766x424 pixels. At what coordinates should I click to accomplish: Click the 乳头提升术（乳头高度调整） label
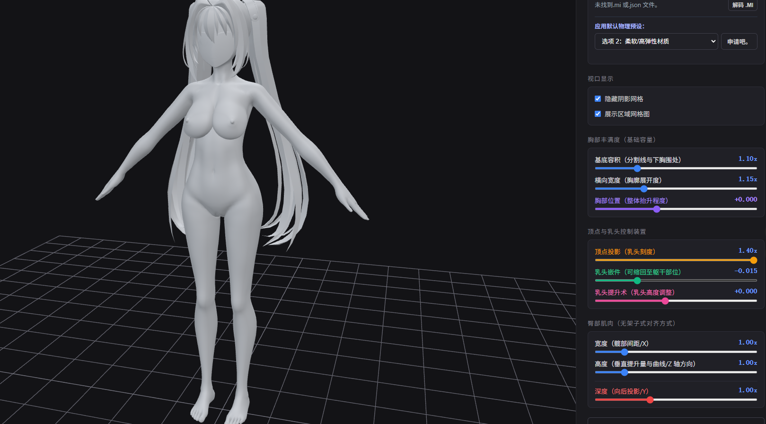pos(635,293)
